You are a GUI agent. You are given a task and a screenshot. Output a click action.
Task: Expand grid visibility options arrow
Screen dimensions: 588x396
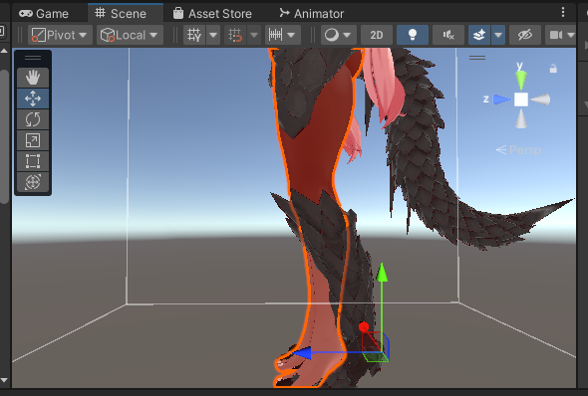(x=213, y=35)
